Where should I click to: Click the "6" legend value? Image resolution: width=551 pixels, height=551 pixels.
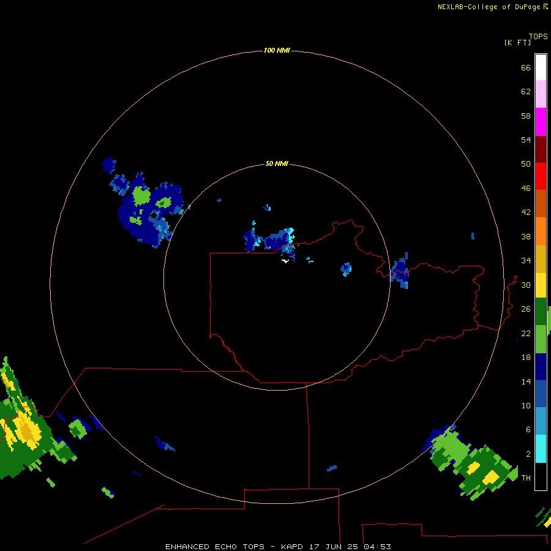tap(528, 430)
